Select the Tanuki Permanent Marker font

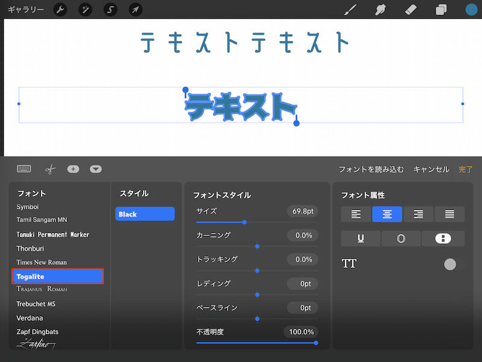click(52, 235)
